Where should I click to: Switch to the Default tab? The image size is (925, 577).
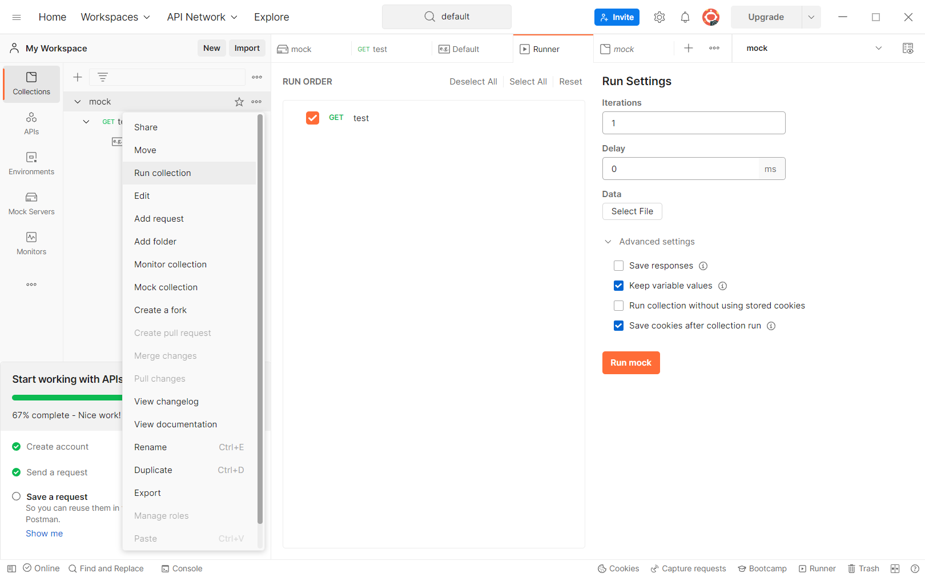(473, 49)
